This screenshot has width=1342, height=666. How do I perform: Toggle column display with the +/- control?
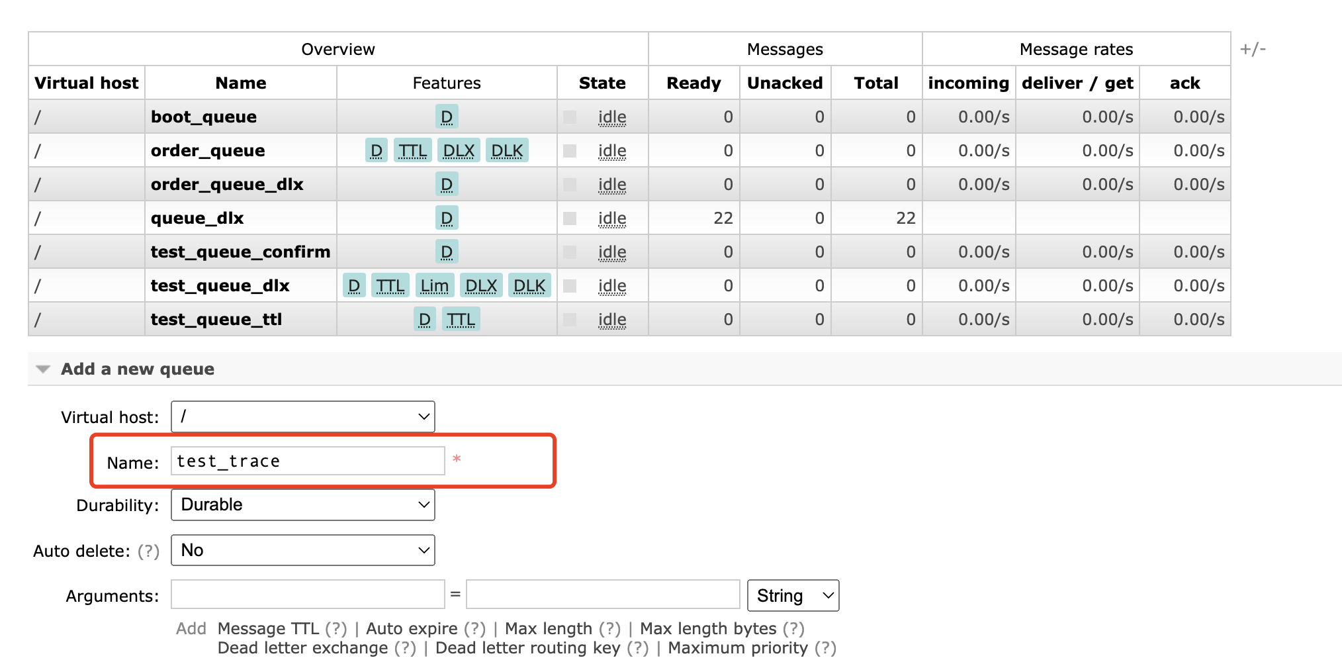[x=1252, y=50]
